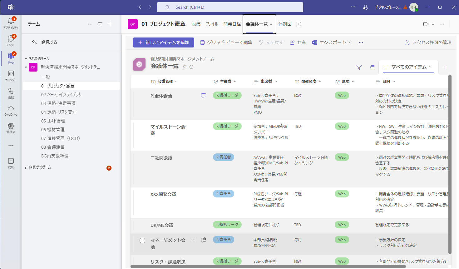Collapse the 新決済端末開発マネージメント team

point(26,67)
